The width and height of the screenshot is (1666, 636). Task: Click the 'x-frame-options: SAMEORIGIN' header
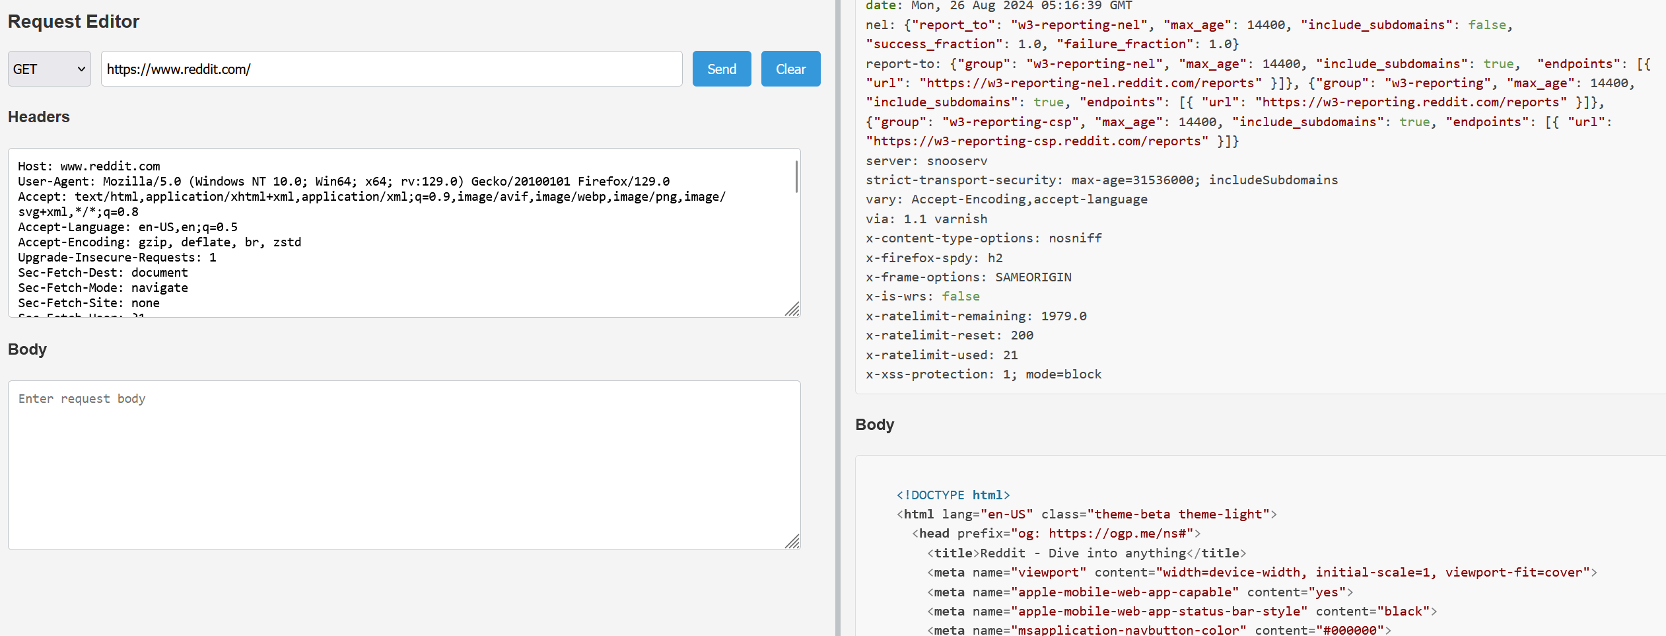click(969, 277)
